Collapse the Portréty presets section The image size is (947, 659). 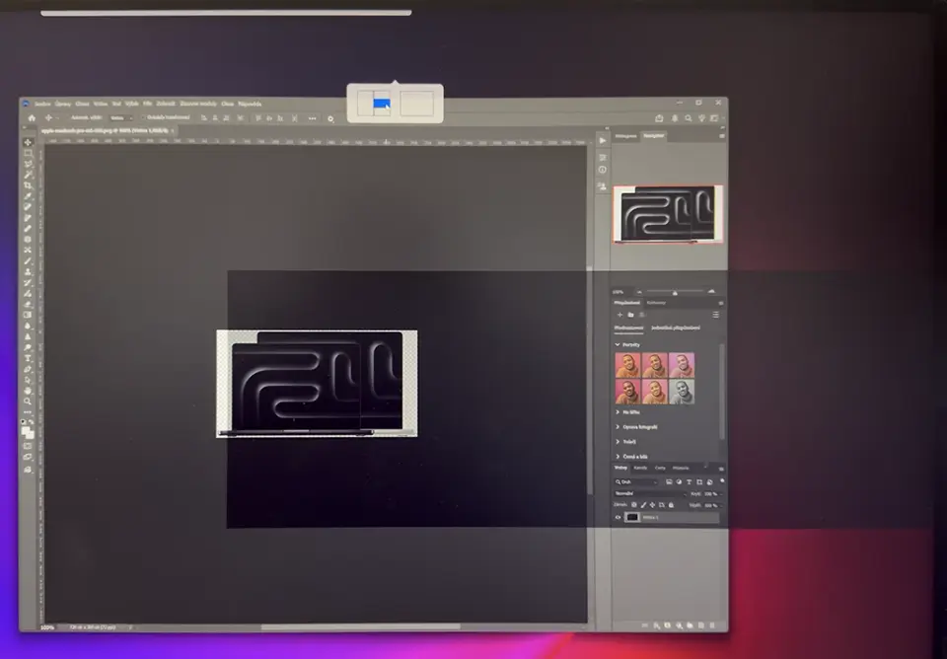(617, 344)
